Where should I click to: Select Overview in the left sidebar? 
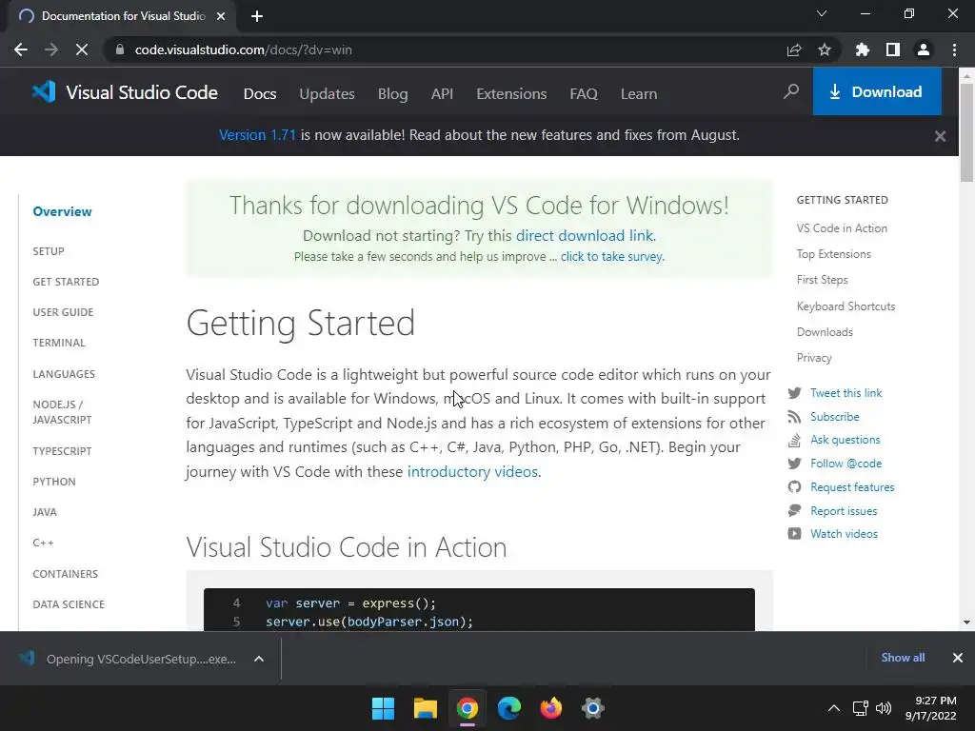tap(62, 211)
